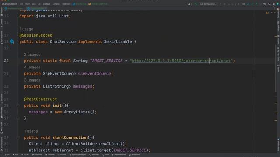Screen dimensions: 280x157
Task: Click the http://127.0.0.1:8080 URL string
Action: point(181,61)
